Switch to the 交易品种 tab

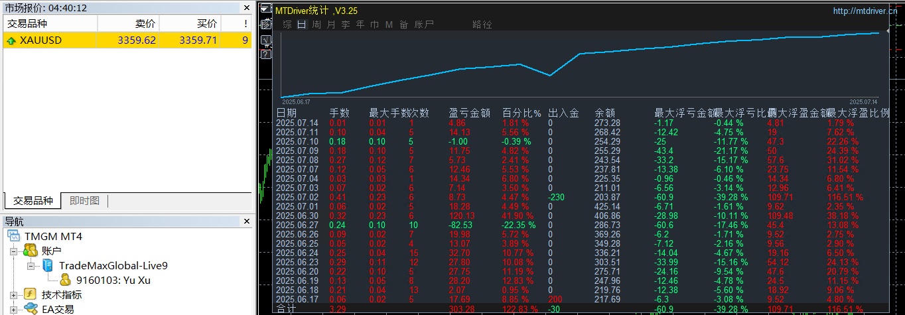coord(33,200)
